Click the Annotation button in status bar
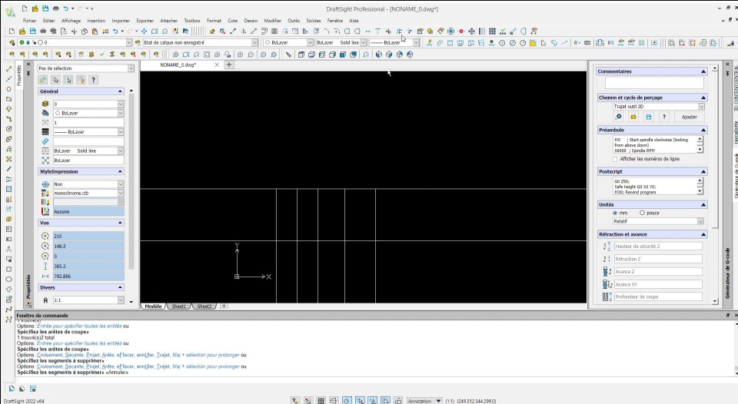Screen dimensions: 738x404 click(420, 400)
